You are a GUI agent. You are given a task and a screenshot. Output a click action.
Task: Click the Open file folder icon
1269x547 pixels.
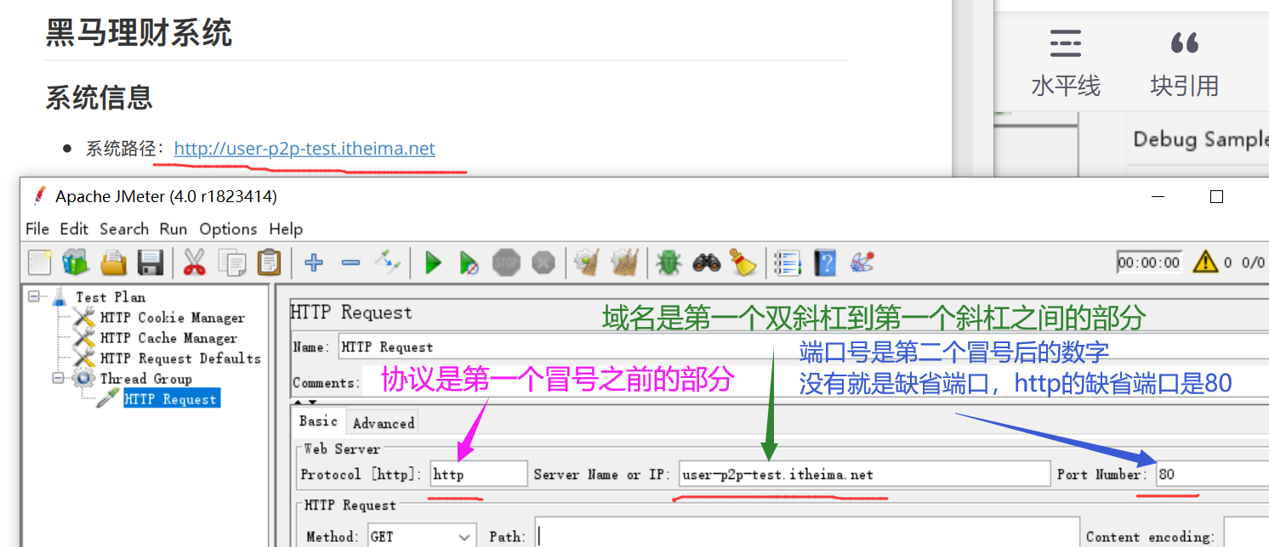pyautogui.click(x=114, y=262)
